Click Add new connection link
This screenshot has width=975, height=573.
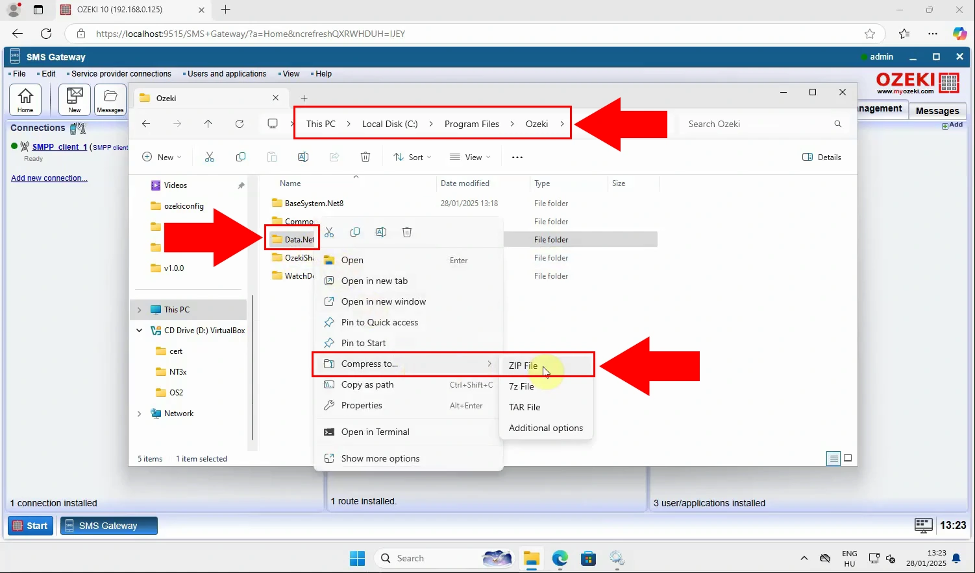(x=49, y=178)
